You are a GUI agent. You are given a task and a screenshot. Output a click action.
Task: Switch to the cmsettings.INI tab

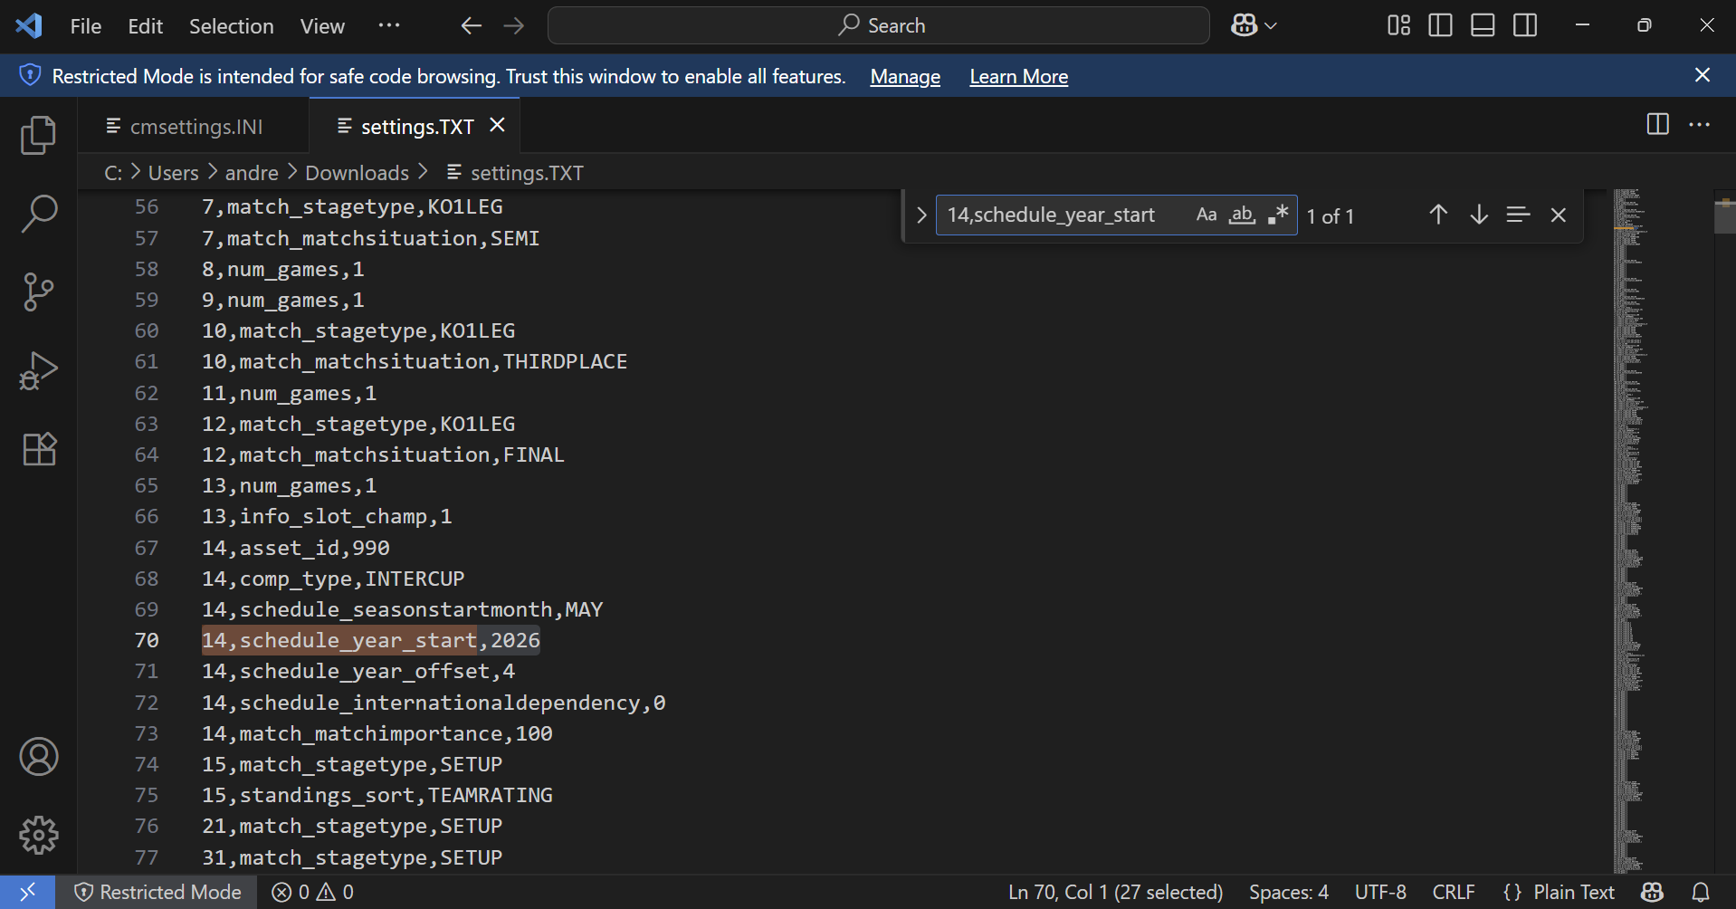coord(196,127)
